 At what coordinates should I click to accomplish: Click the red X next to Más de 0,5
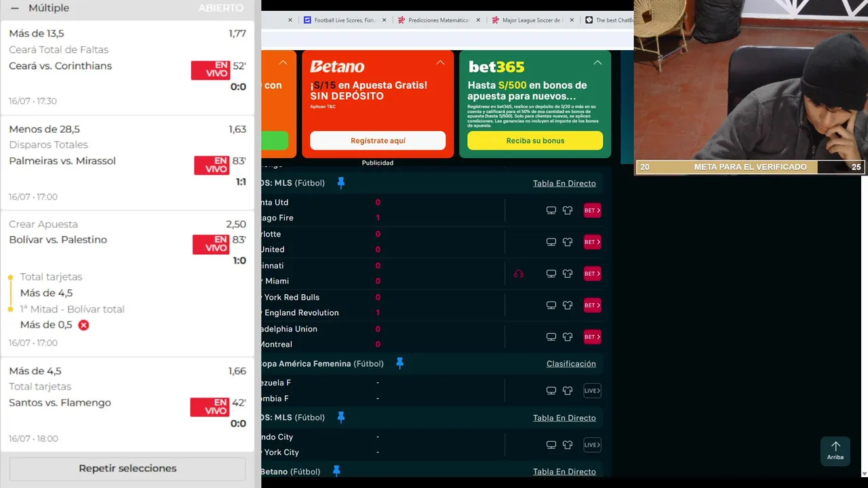tap(83, 325)
